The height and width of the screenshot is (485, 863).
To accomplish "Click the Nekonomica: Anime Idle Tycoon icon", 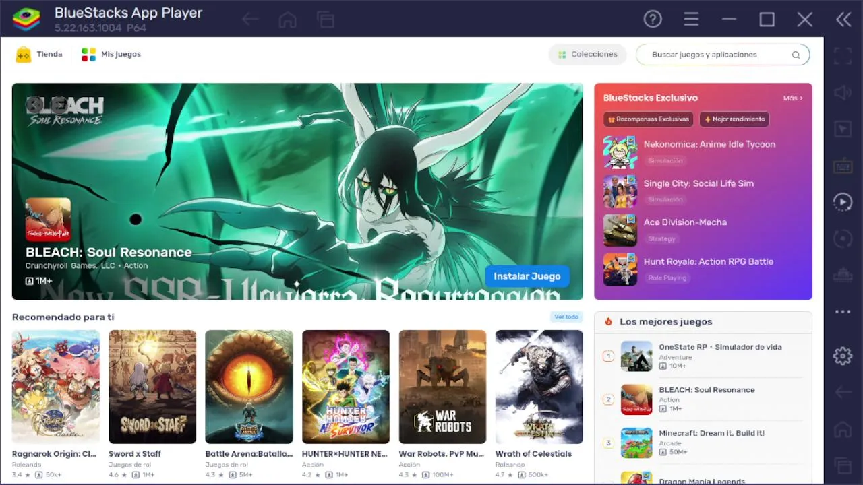I will click(x=620, y=152).
